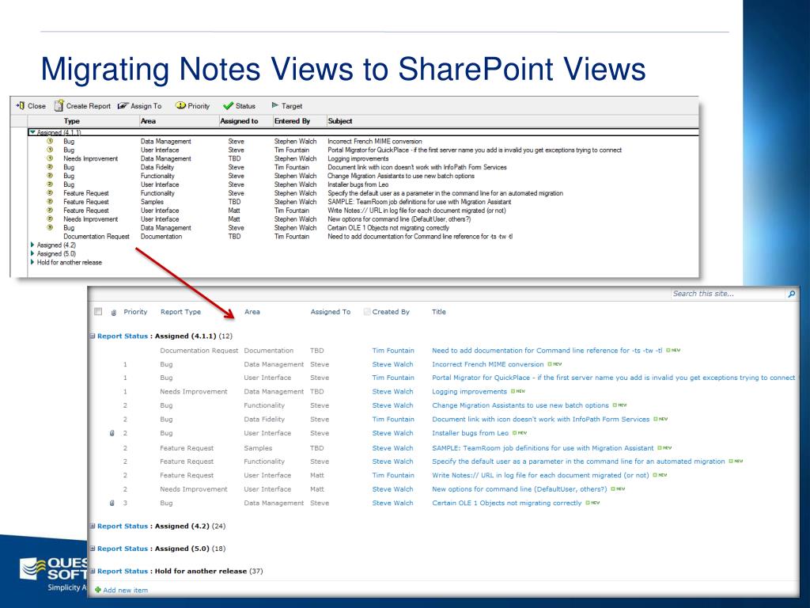Click priority icon on Notes 'Document link with icon' row
Viewport: 810px width, 608px height.
click(x=50, y=167)
